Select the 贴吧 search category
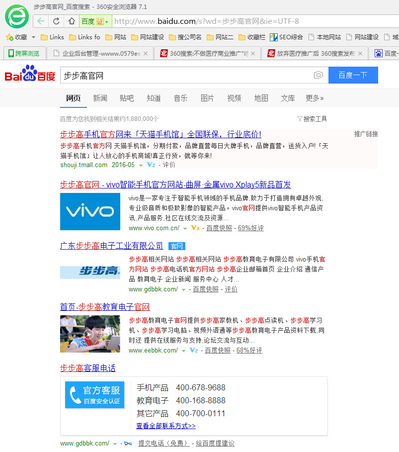 coord(127,98)
